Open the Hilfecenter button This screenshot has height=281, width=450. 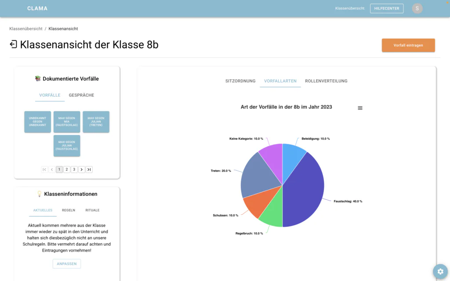tap(387, 8)
